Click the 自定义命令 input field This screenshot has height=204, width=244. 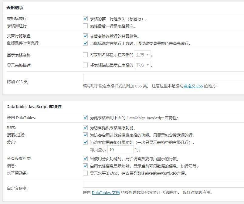click(x=164, y=184)
